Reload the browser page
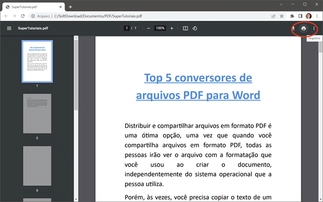Viewport: 323px width, 202px height. coord(23,16)
